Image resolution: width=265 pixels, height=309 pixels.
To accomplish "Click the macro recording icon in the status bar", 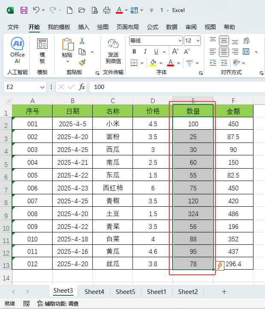I will [x=26, y=304].
